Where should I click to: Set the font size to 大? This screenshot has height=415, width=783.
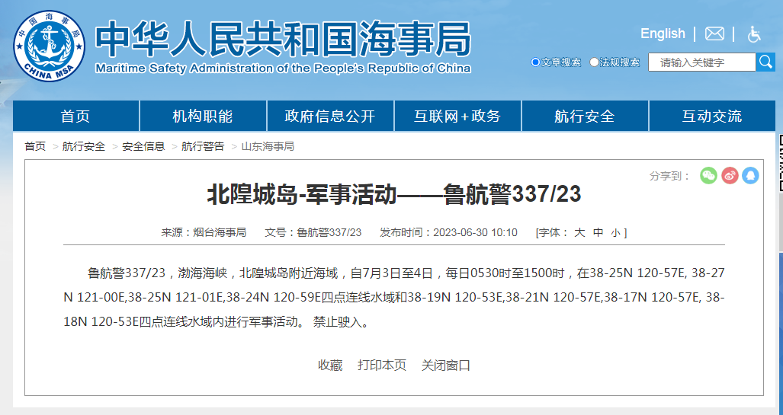pos(579,232)
